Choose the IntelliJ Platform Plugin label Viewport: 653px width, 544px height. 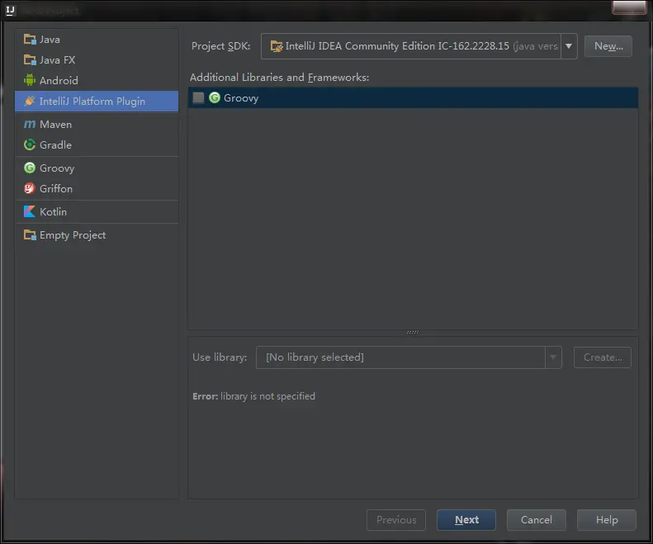(x=92, y=102)
